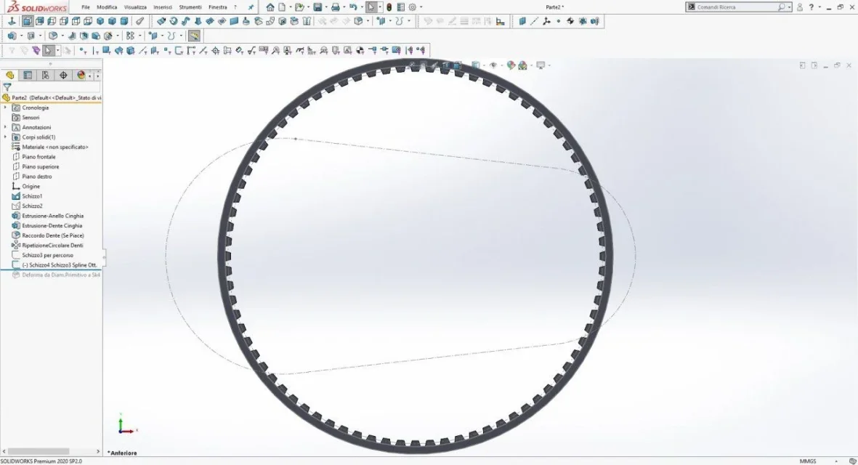Image resolution: width=858 pixels, height=465 pixels.
Task: Open the Finestra menu
Action: [218, 7]
